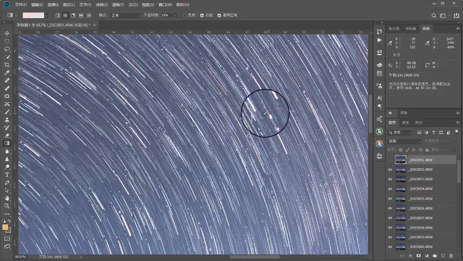The height and width of the screenshot is (261, 463).
Task: Hide the _DSC0056.ARW layer
Action: [390, 208]
